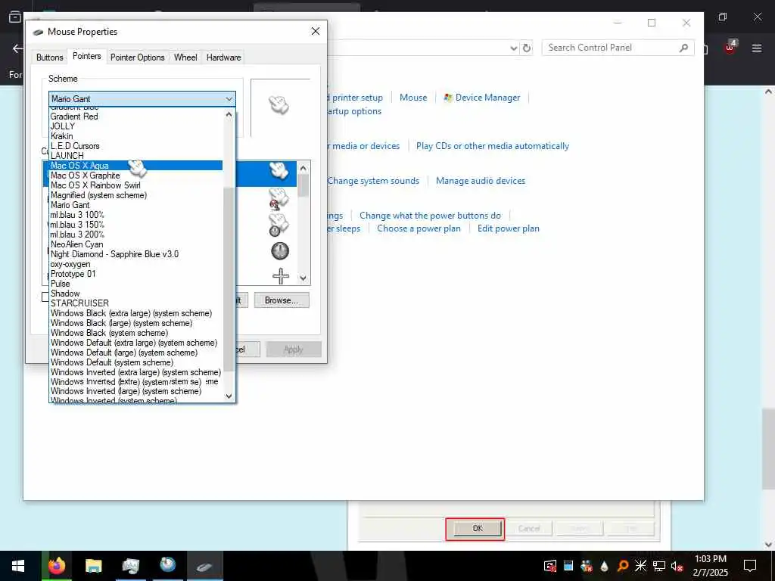Click the Browse... button
The width and height of the screenshot is (775, 581).
[282, 300]
